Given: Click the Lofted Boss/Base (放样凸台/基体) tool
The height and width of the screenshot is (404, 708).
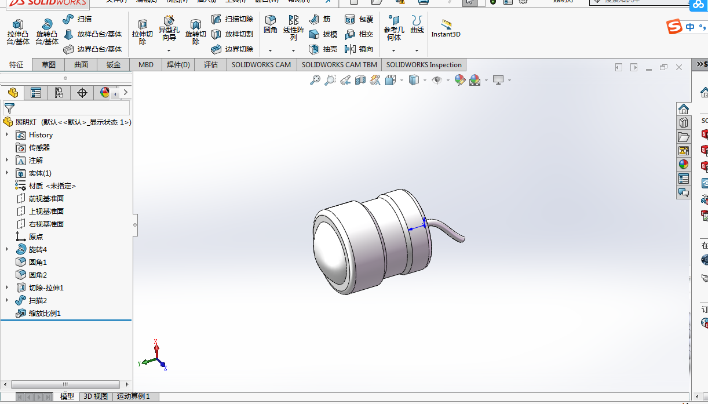Looking at the screenshot, I should point(92,34).
